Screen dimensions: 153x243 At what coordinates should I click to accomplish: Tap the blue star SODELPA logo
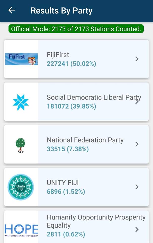click(21, 102)
